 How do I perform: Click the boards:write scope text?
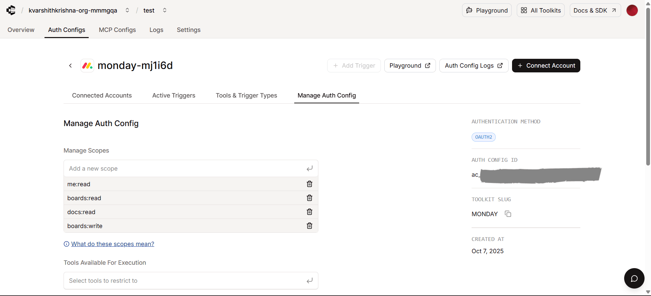pyautogui.click(x=85, y=226)
